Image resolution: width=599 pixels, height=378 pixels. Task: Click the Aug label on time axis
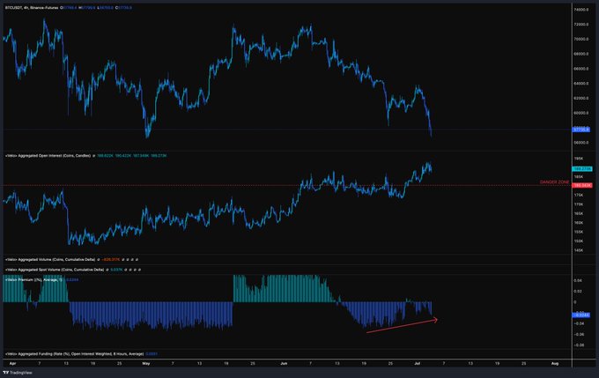coord(554,362)
